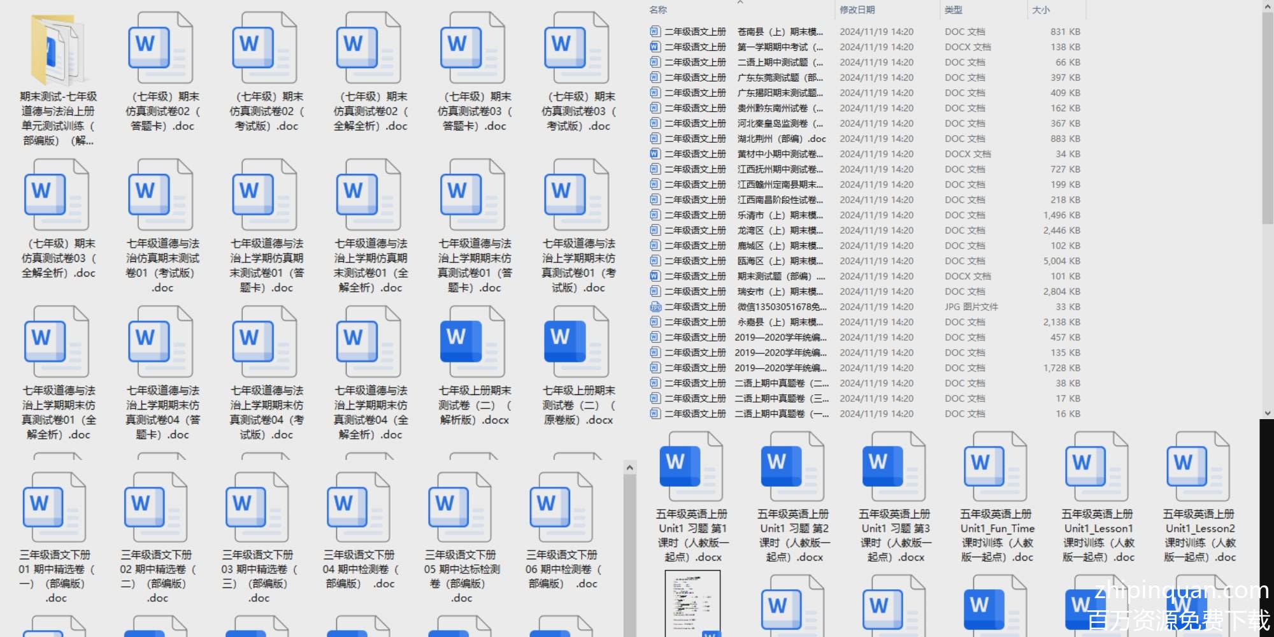
Task: Toggle the sort direction chevron above 名称
Action: point(740,3)
